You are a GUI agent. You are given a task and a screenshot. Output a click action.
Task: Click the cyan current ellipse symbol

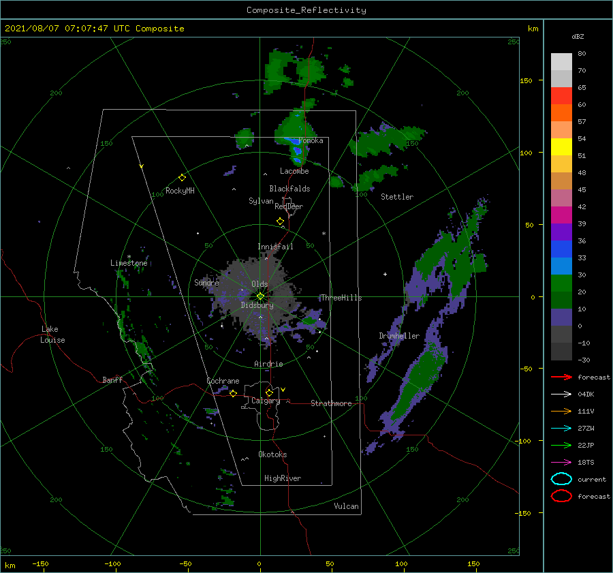pyautogui.click(x=561, y=479)
